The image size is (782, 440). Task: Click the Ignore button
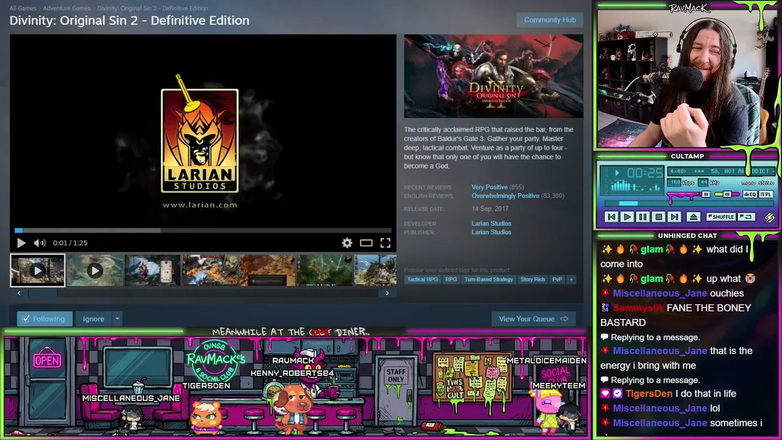click(x=93, y=319)
